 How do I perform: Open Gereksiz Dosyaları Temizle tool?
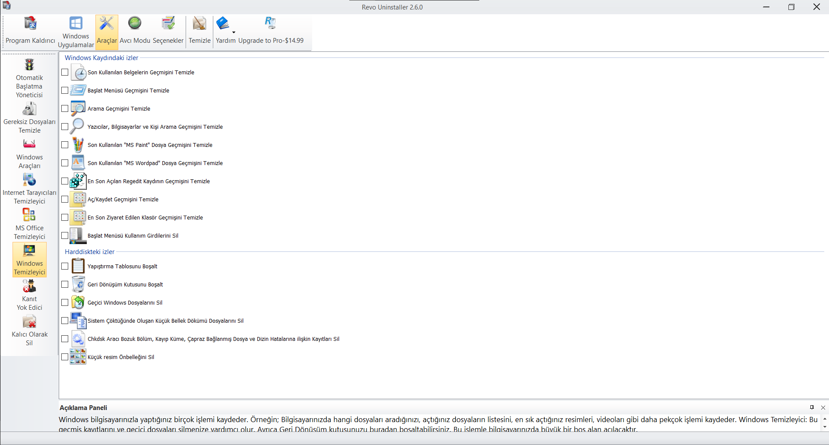click(x=29, y=118)
